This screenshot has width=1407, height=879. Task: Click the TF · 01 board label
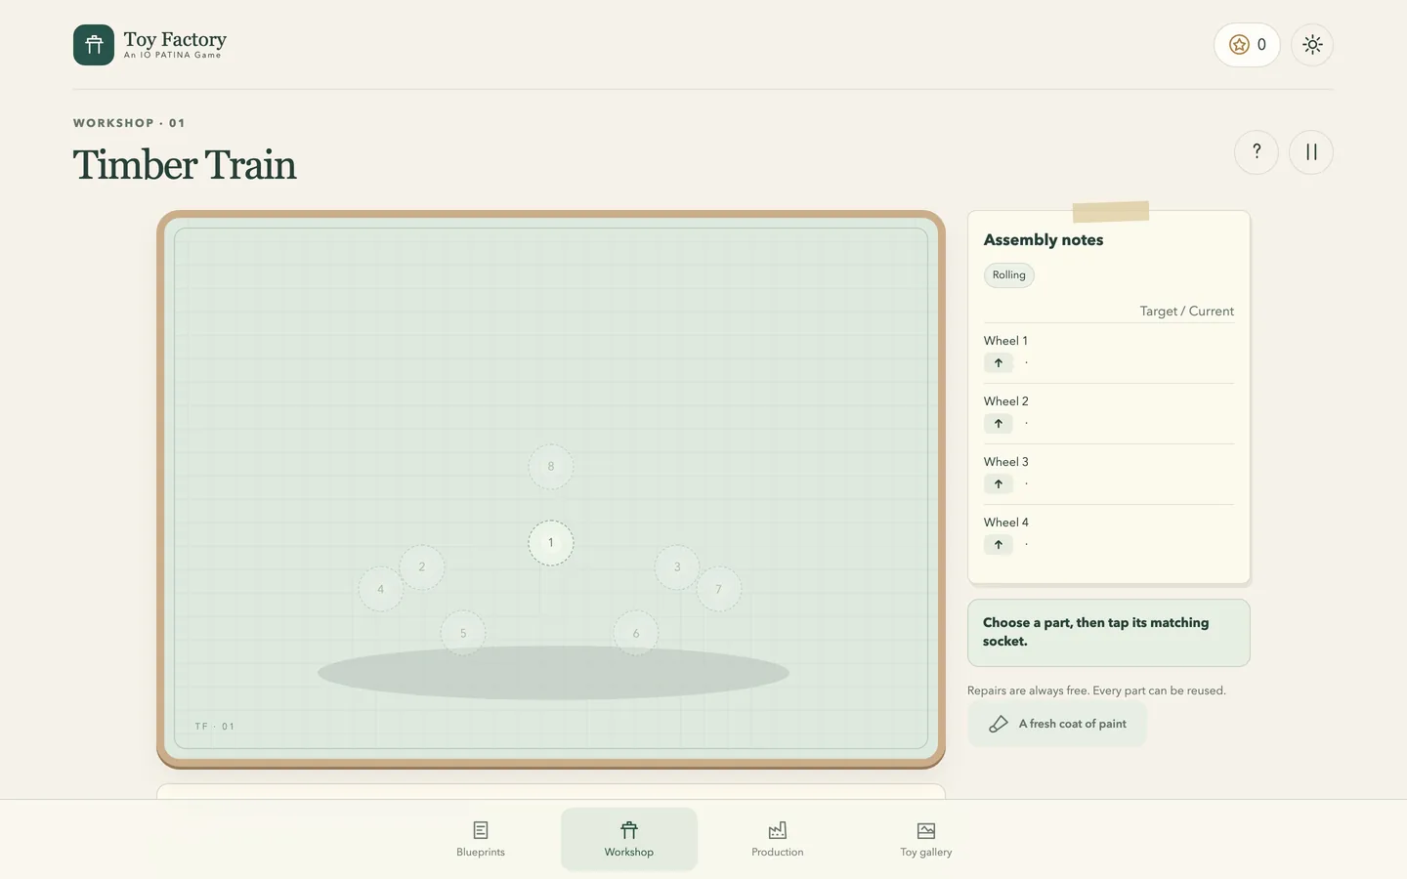(x=215, y=727)
